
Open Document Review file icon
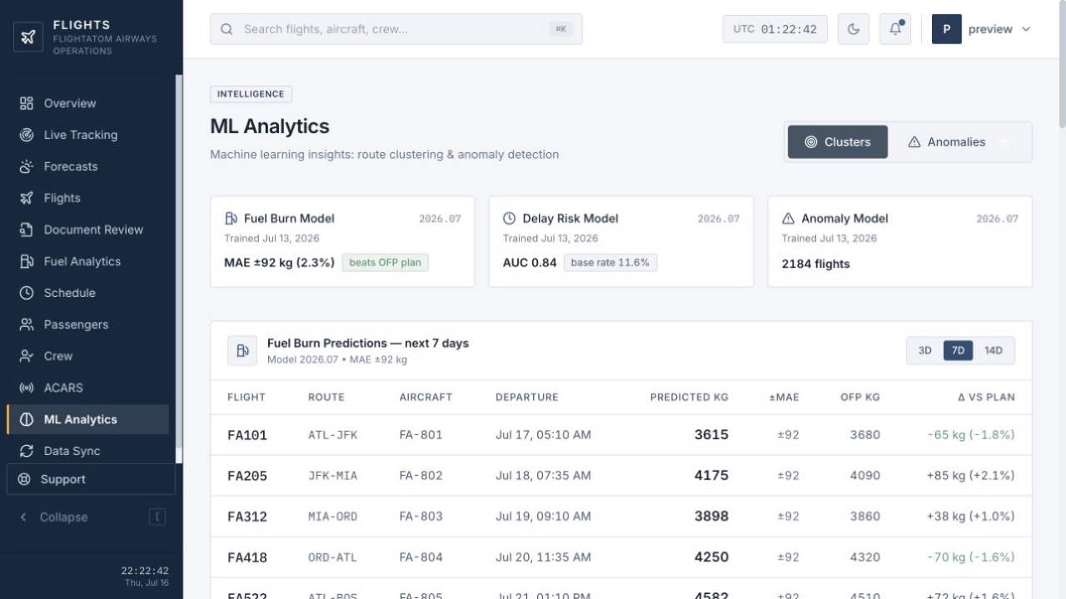27,230
